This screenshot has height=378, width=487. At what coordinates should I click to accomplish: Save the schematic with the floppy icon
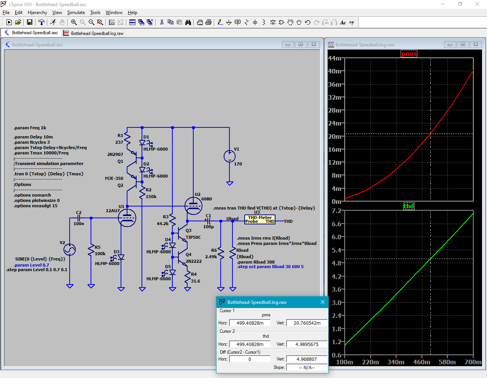(x=29, y=22)
